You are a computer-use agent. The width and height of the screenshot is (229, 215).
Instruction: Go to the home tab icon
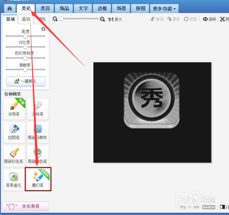click(10, 8)
